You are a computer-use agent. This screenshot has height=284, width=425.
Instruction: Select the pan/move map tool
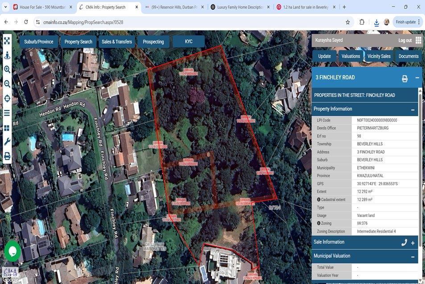[7, 40]
